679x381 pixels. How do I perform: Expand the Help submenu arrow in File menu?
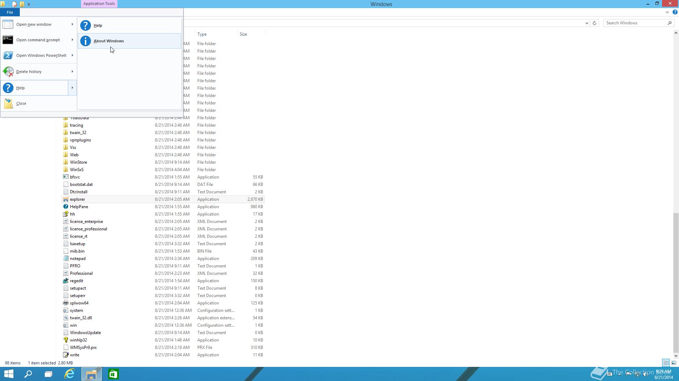(x=72, y=88)
